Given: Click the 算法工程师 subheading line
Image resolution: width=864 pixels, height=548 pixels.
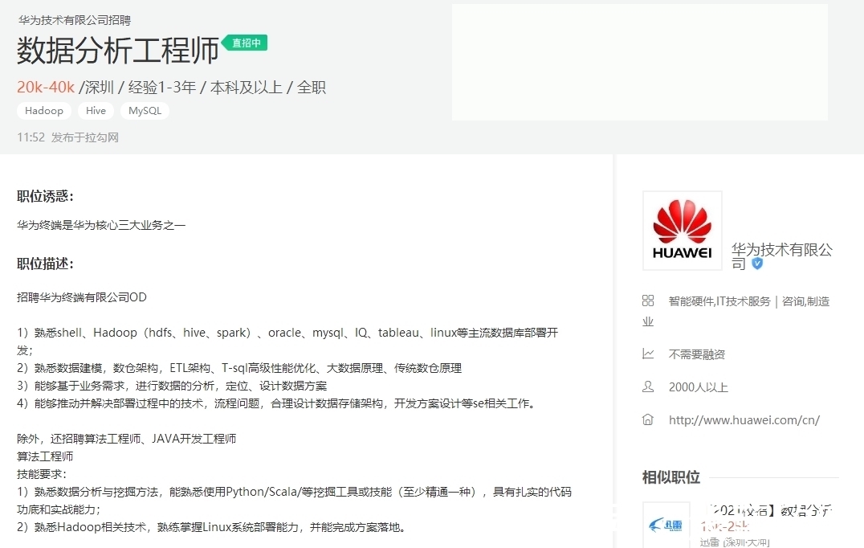Looking at the screenshot, I should [x=45, y=456].
